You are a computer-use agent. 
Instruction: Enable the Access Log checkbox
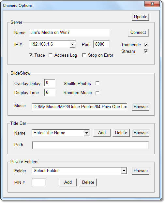pos(51,55)
